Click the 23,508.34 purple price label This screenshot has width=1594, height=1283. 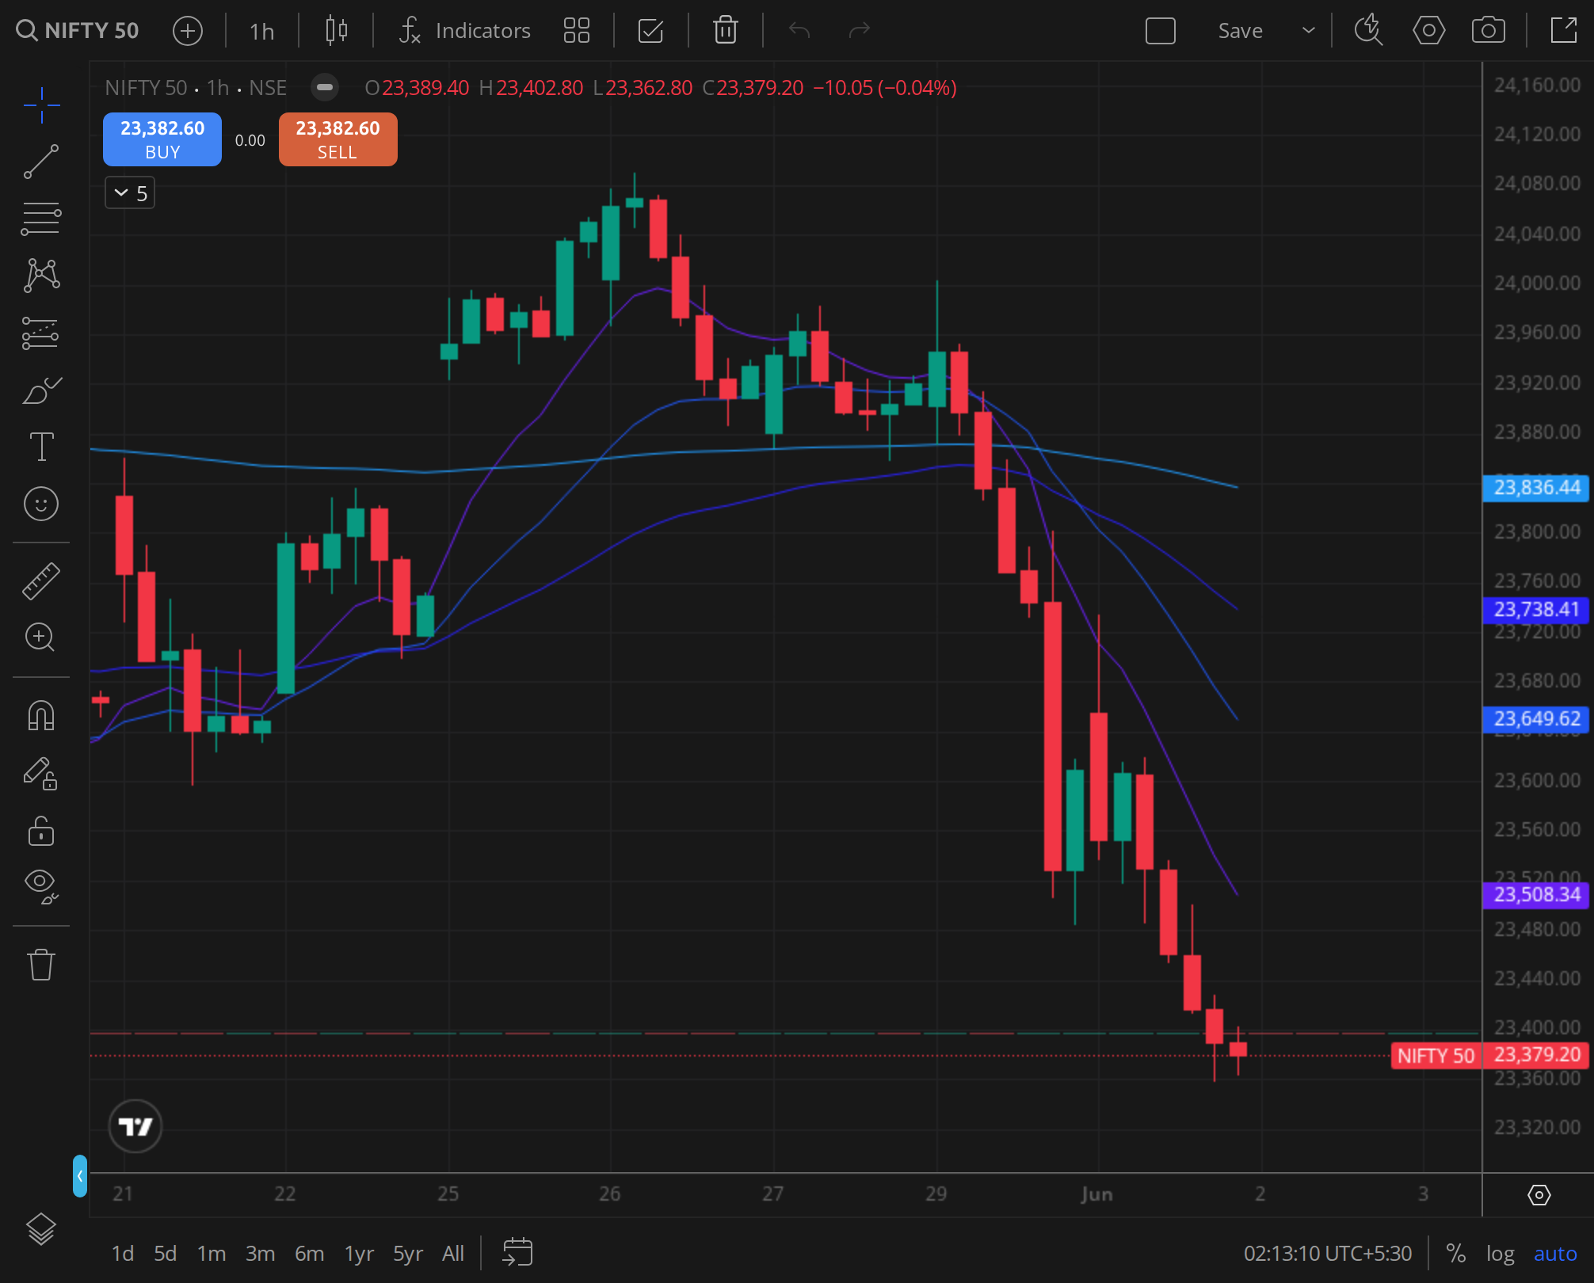pos(1536,895)
